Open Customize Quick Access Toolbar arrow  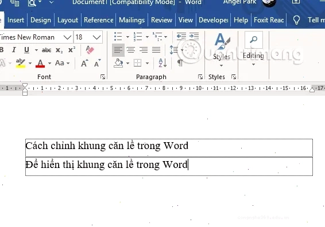(51, 2)
